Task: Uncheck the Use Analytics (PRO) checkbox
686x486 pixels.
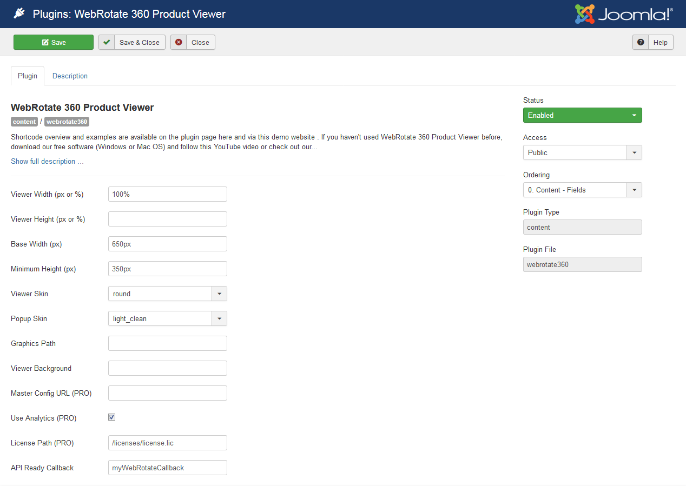Action: [112, 417]
